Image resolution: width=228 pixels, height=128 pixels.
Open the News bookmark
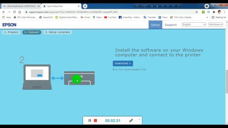(163, 17)
